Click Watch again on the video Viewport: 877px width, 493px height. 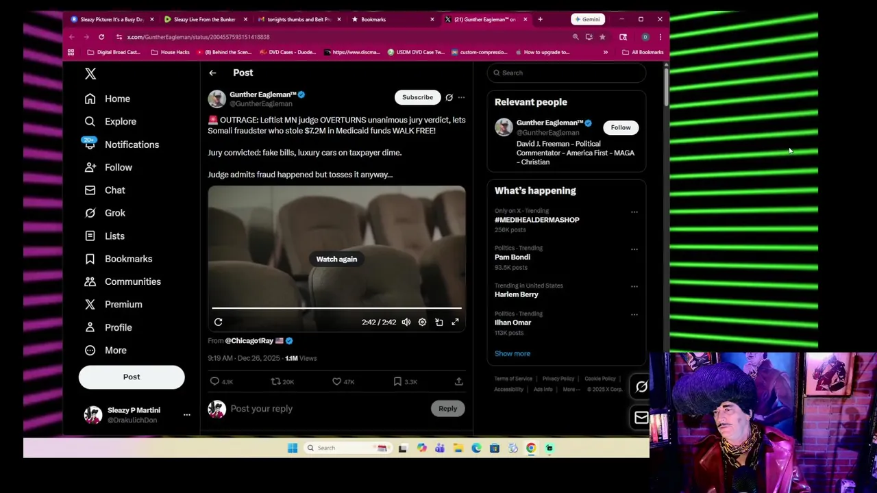pos(336,259)
